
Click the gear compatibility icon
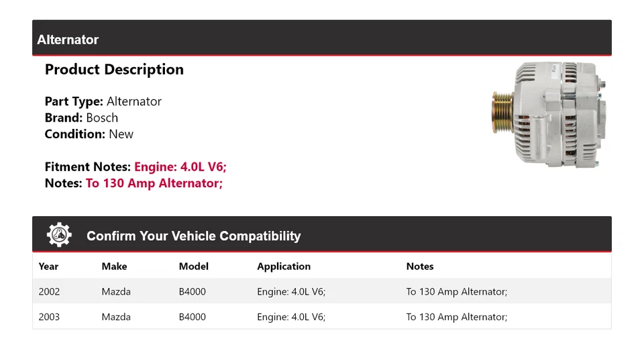click(x=59, y=235)
